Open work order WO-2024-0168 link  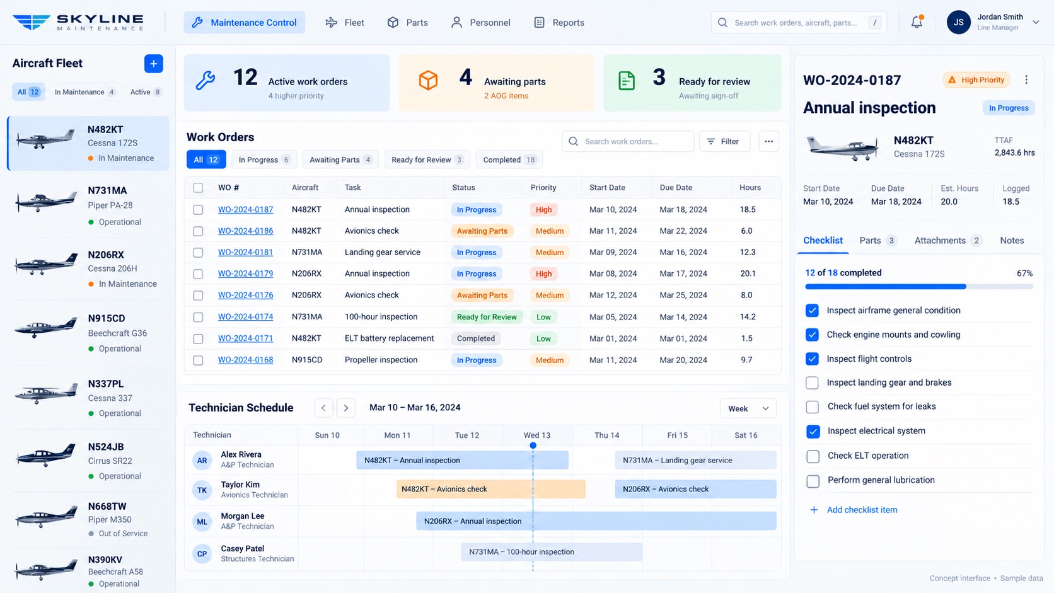click(x=245, y=360)
